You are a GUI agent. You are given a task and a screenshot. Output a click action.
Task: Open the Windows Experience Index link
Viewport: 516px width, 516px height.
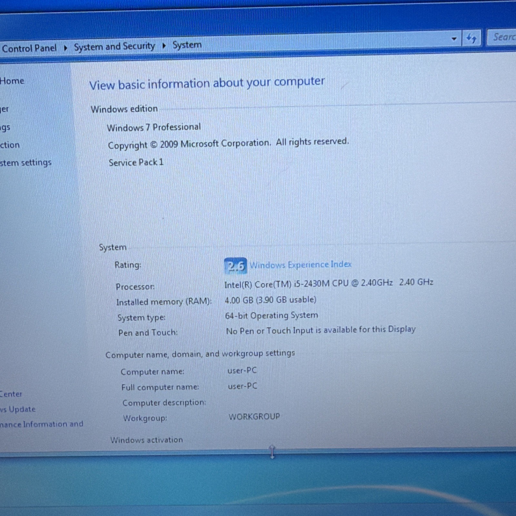[x=301, y=265]
